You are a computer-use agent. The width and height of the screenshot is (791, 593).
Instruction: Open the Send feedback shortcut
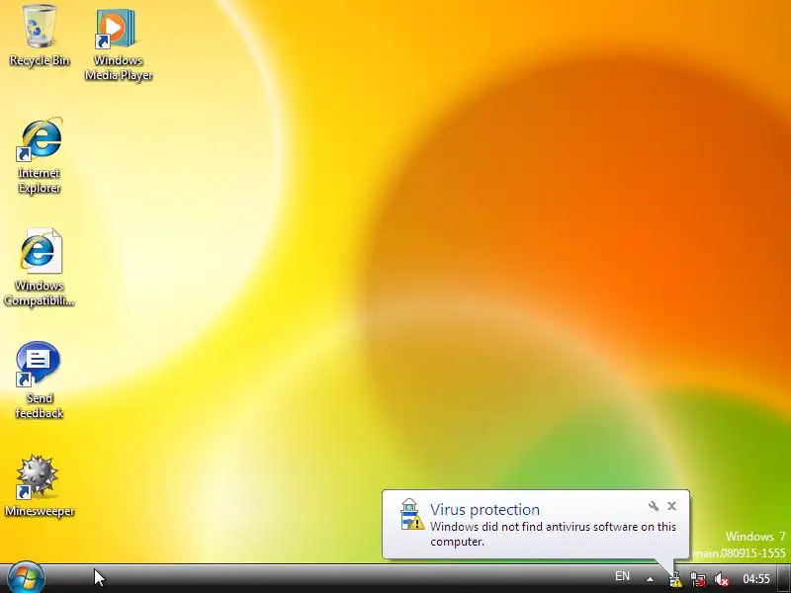[39, 380]
